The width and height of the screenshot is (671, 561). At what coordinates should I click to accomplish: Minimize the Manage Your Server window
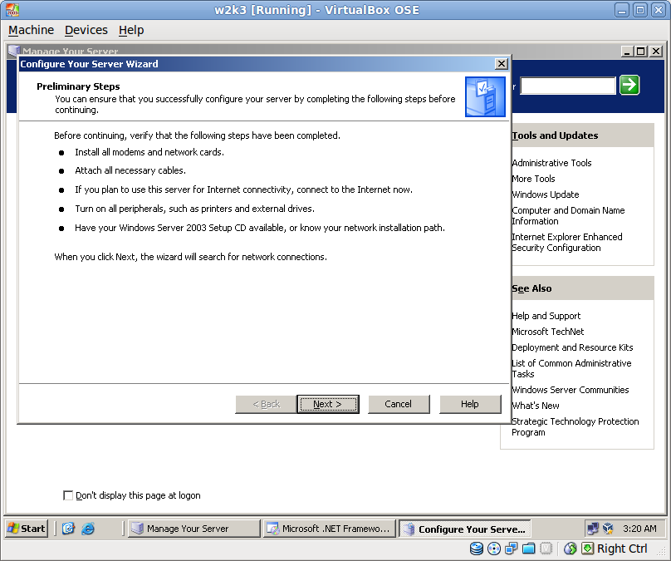pyautogui.click(x=627, y=52)
